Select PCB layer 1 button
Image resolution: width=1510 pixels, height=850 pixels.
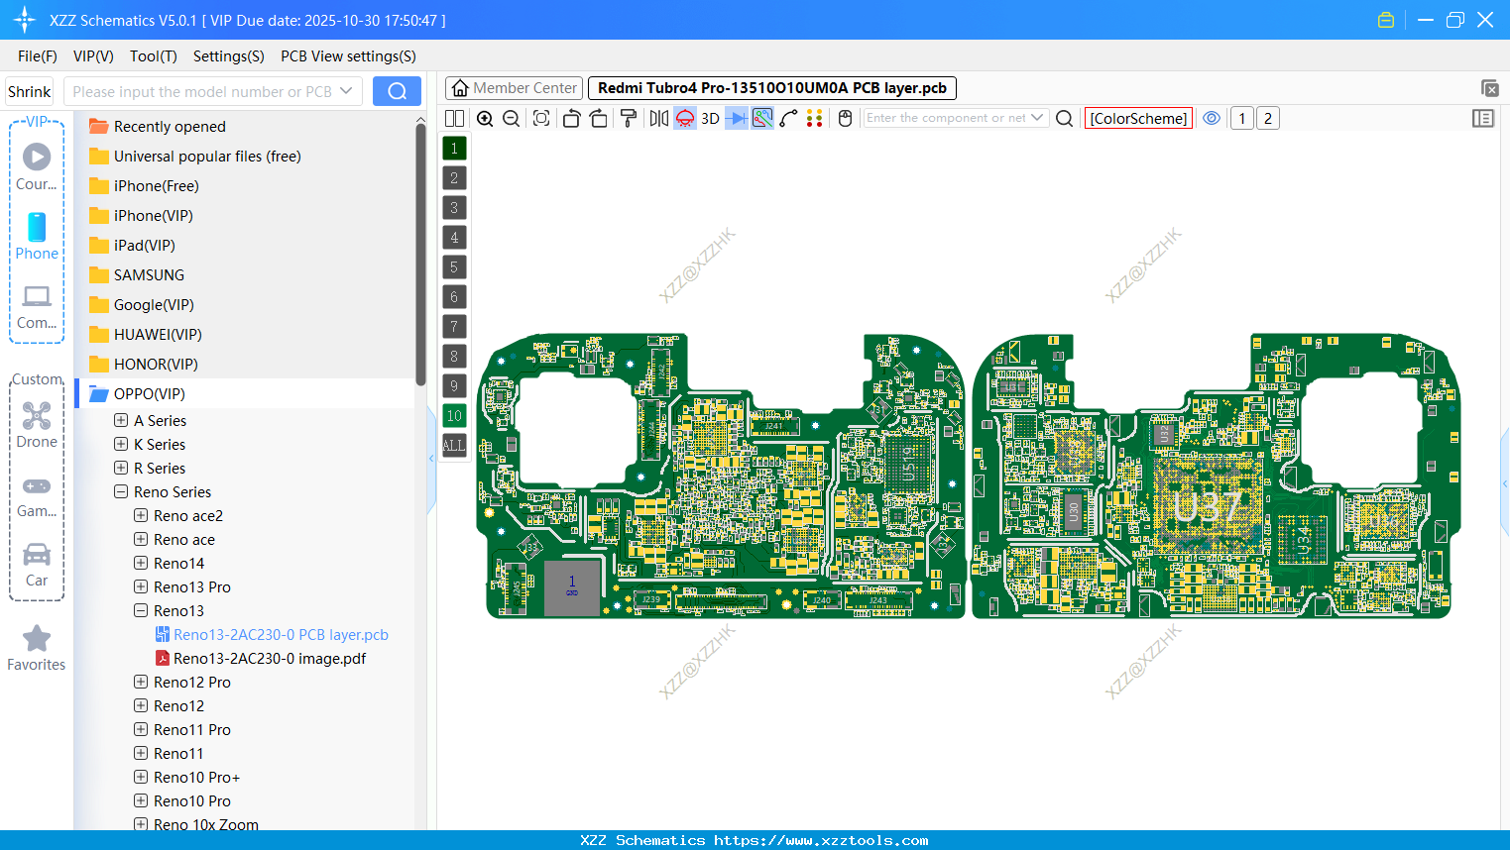click(454, 148)
